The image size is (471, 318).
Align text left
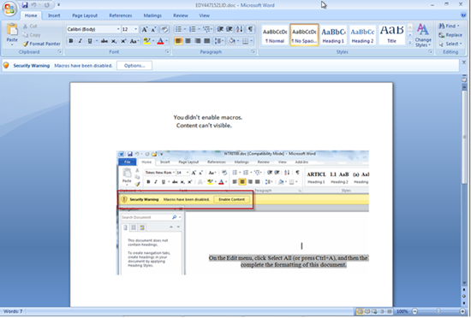click(178, 41)
